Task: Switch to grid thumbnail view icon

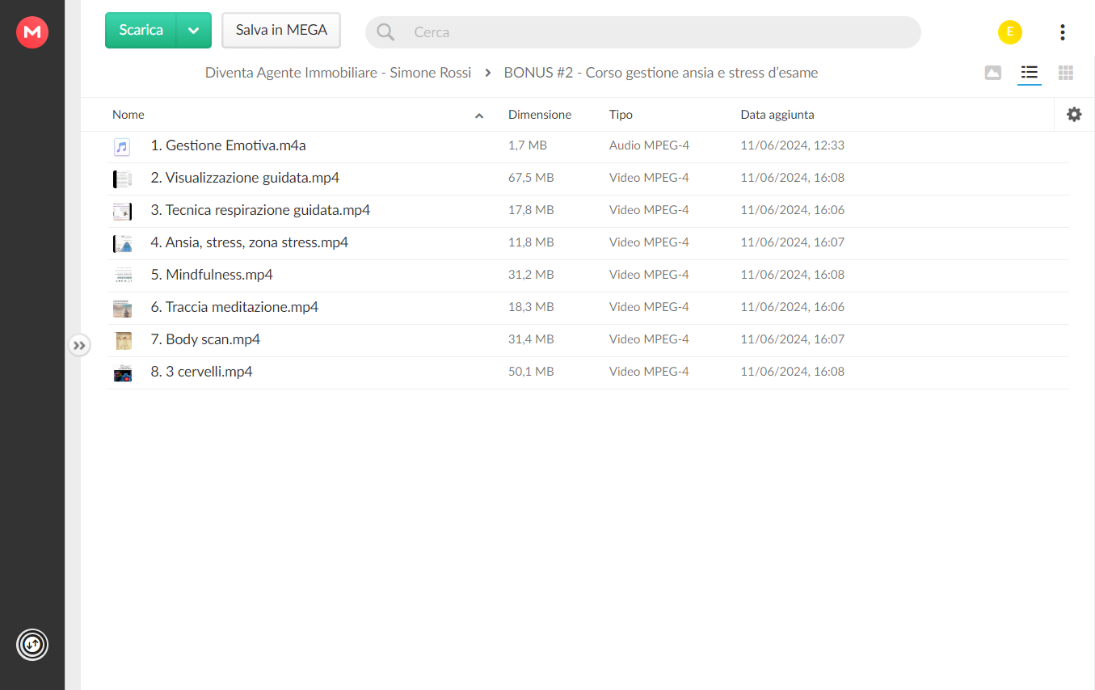Action: 1066,73
